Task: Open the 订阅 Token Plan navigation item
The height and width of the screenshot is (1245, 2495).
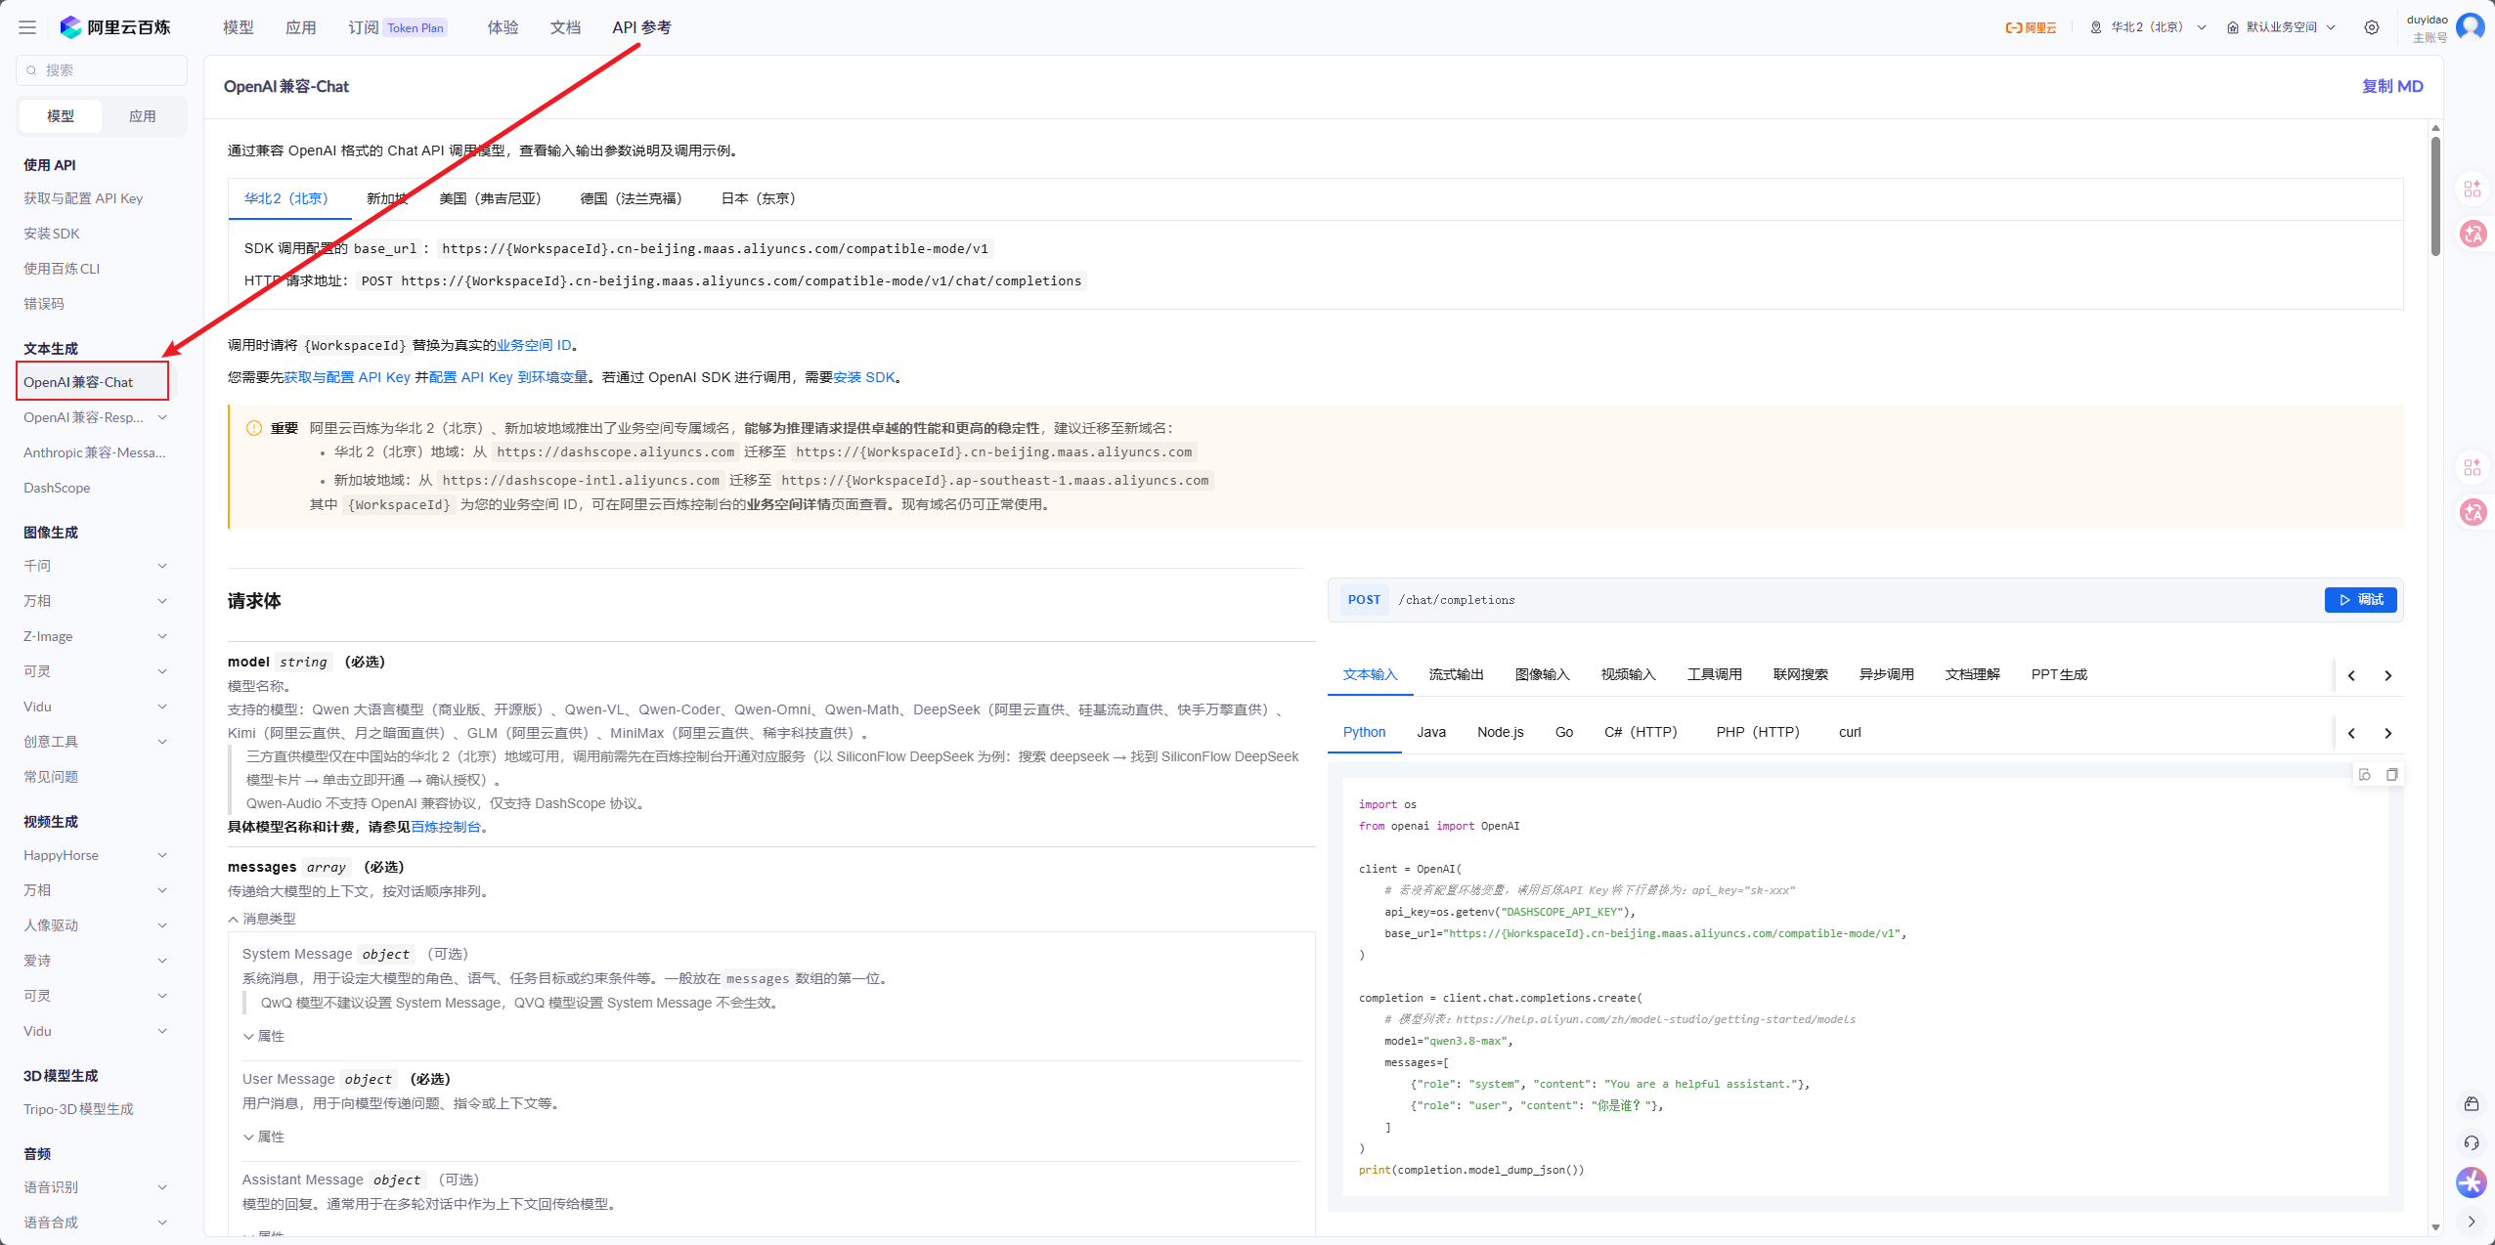Action: coord(398,27)
